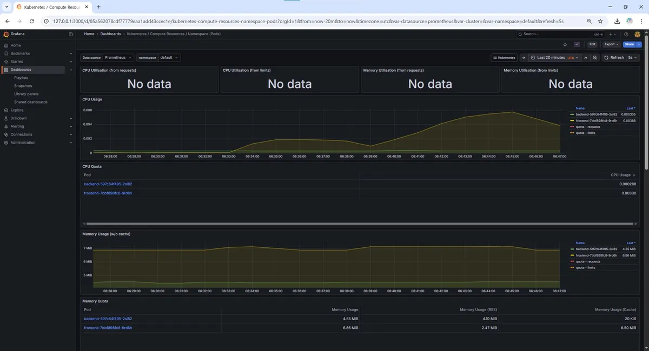Open the help question-mark icon

pos(626,34)
